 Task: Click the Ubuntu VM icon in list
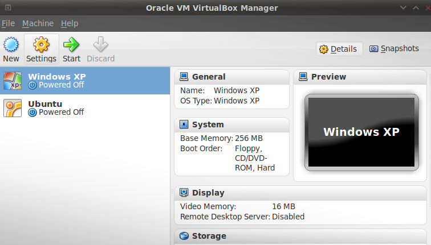click(x=13, y=108)
